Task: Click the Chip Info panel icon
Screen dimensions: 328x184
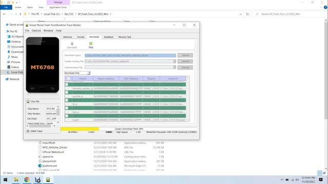Action: point(28,101)
